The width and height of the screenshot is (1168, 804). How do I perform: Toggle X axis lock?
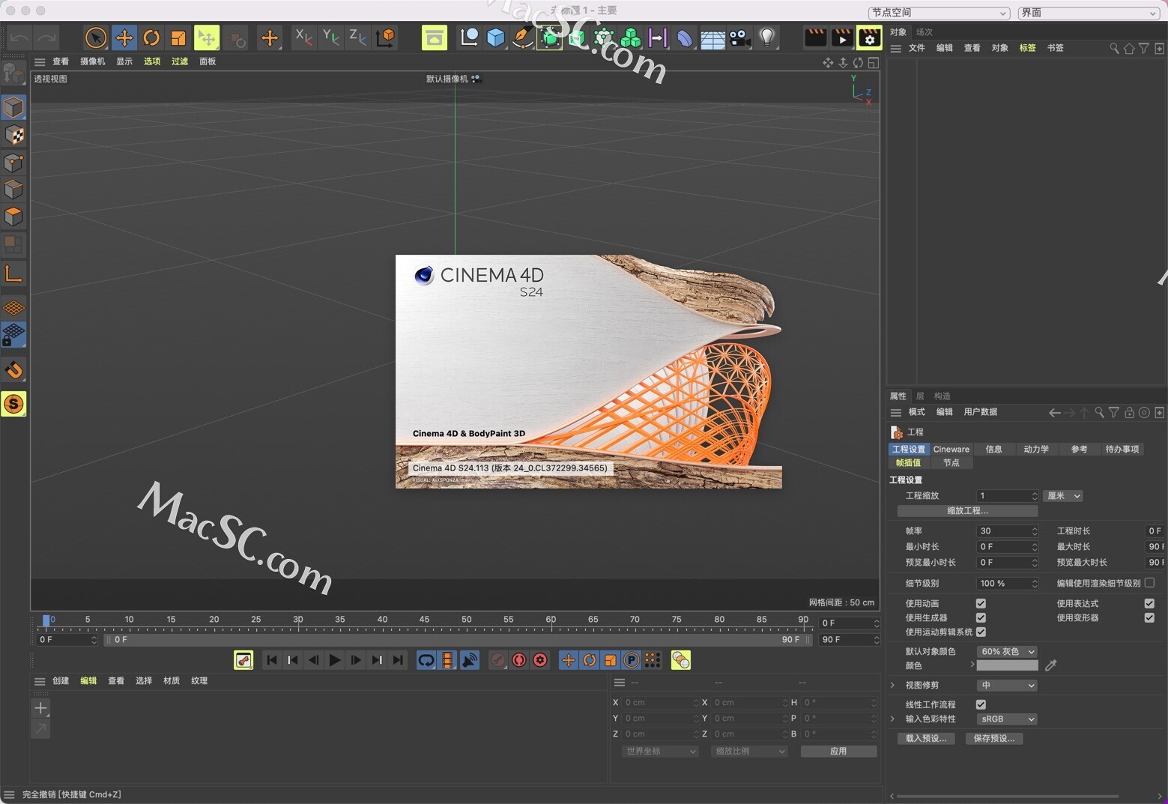[303, 37]
